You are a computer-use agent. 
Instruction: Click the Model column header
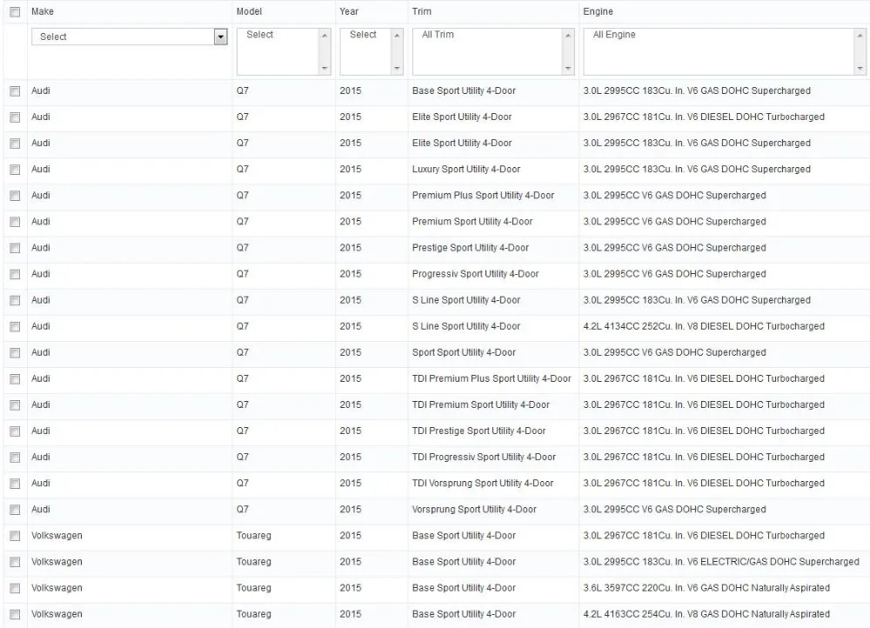249,11
